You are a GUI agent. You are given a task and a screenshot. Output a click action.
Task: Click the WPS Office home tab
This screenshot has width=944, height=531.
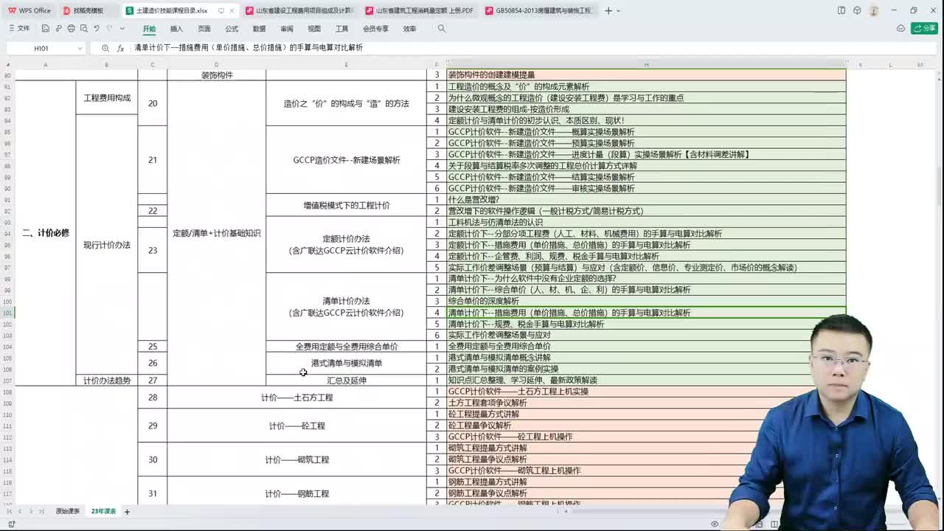(x=29, y=10)
